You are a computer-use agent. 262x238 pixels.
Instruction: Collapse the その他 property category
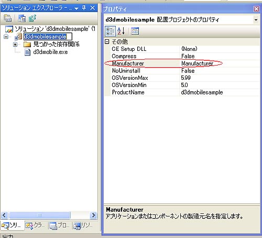coord(107,41)
